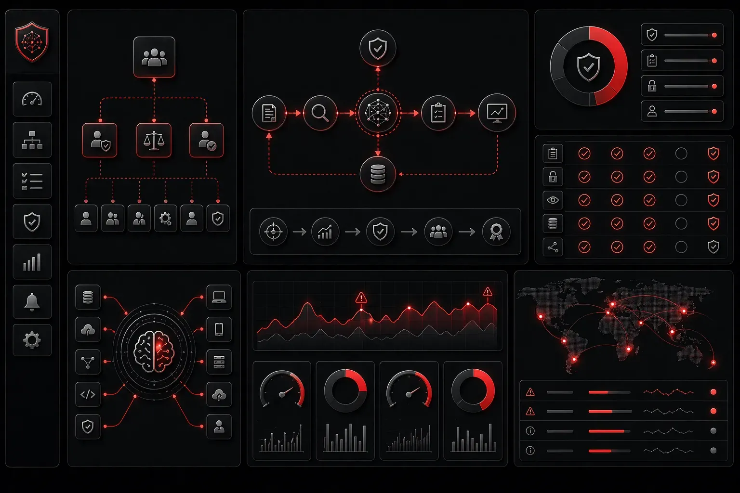Screen dimensions: 740x493
Task: Click the bar chart analytics sidebar icon
Action: [32, 262]
